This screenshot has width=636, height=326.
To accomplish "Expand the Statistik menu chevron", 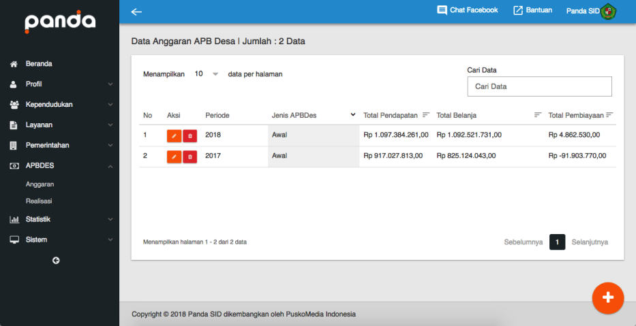I will click(x=110, y=219).
